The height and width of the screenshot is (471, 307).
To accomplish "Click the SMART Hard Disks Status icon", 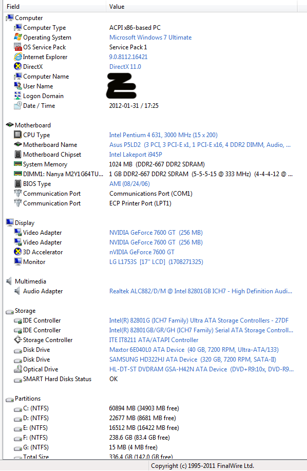I will click(17, 380).
